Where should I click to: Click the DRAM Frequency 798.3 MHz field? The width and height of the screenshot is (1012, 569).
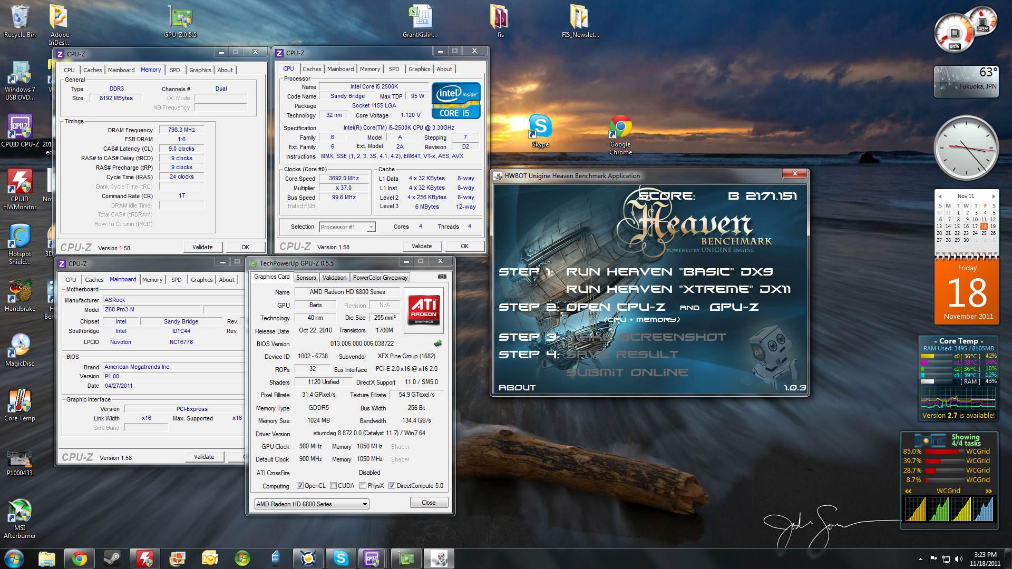(181, 130)
